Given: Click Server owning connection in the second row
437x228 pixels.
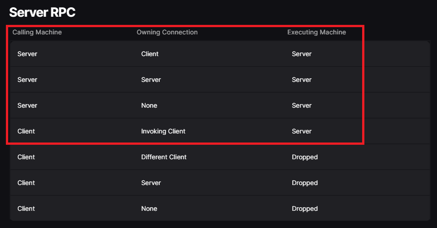Looking at the screenshot, I should 151,80.
